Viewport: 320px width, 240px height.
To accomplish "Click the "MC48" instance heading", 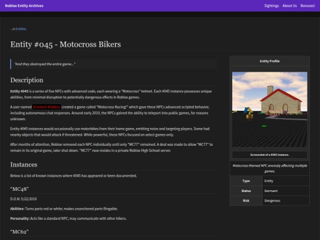I will point(20,189).
